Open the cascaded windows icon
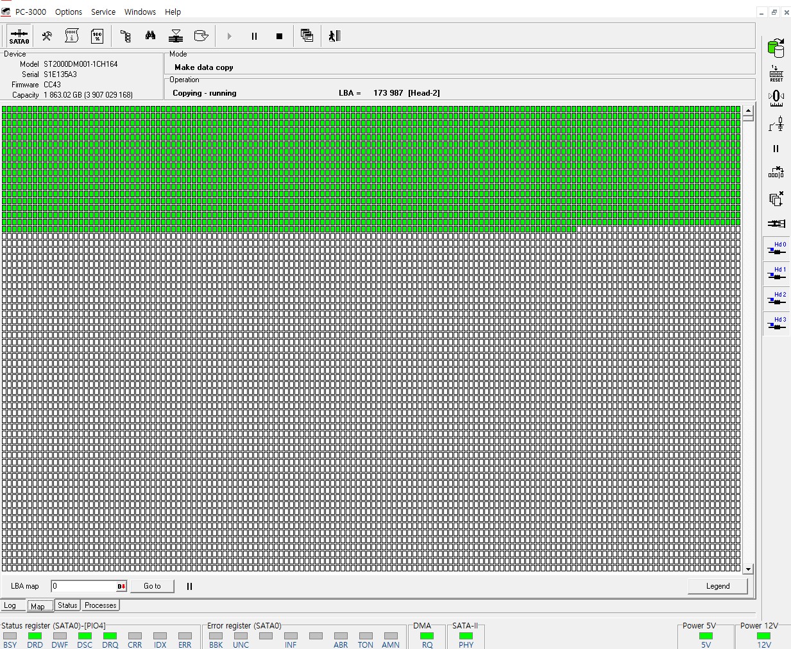The width and height of the screenshot is (791, 649). coord(307,36)
